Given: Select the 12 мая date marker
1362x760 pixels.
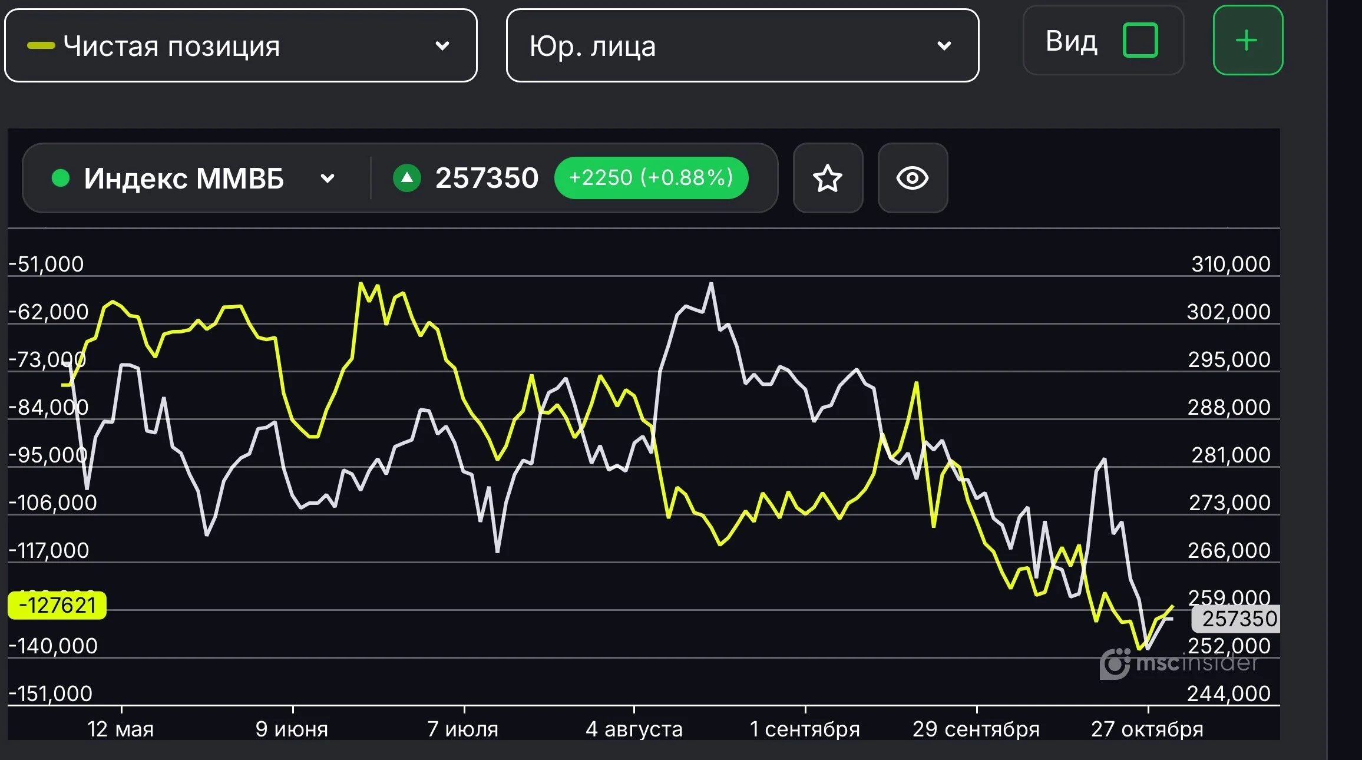Looking at the screenshot, I should [x=121, y=729].
